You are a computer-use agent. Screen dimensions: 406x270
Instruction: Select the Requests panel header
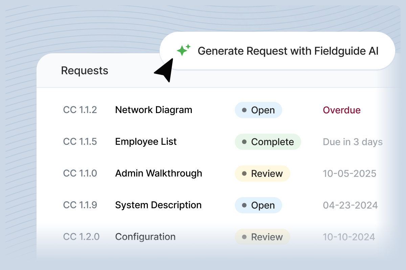[x=85, y=71]
